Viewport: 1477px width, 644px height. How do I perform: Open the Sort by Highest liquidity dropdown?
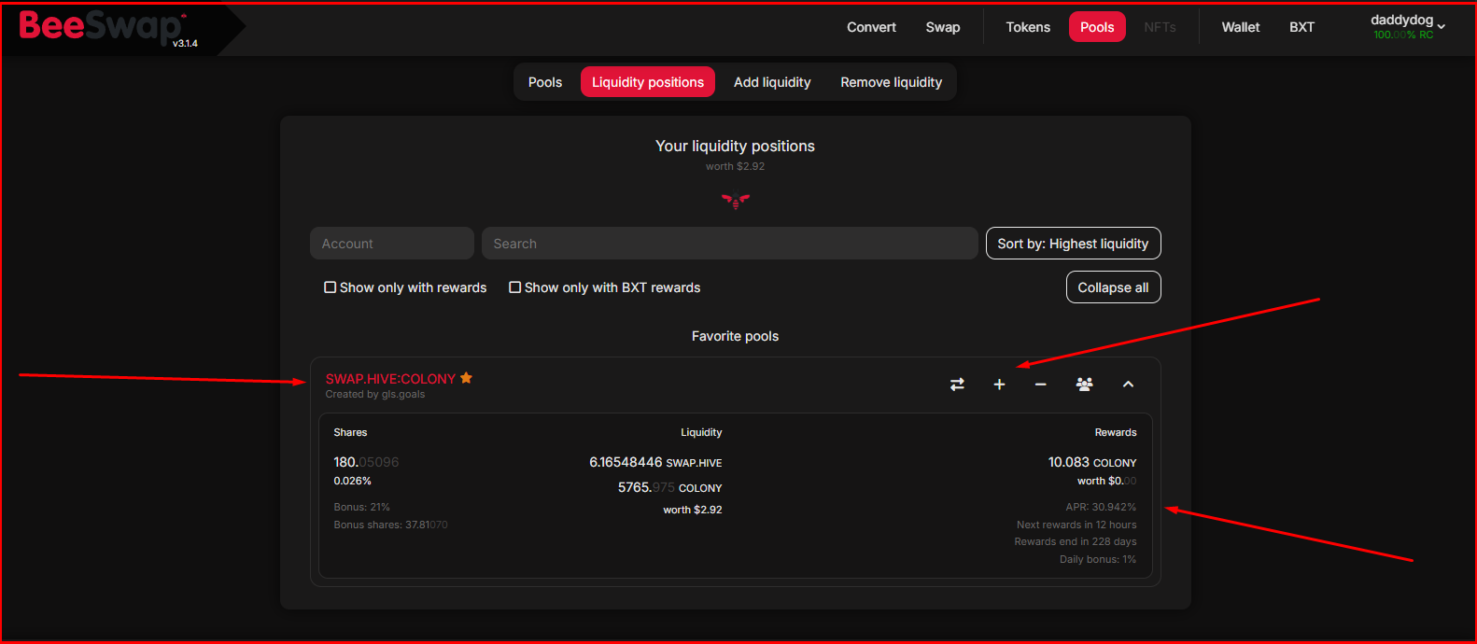[x=1073, y=244]
